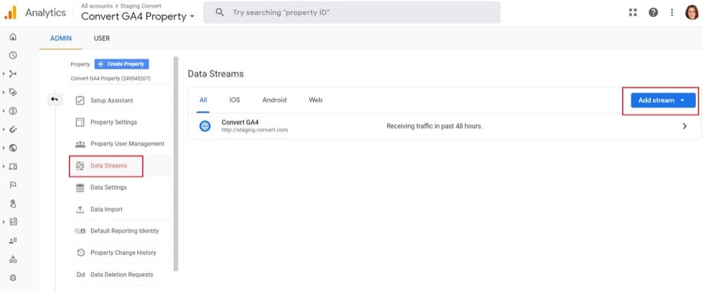Open the Home icon in left sidebar
Screen dimensions: 703x292
pos(13,37)
